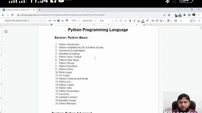The height and width of the screenshot is (113, 202).
Task: Open the Chrome three-dot menu
Action: point(199,15)
